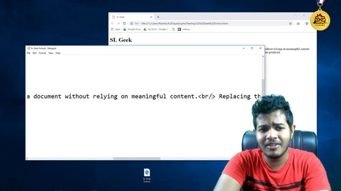Select the SL Geek School desktop file icon
The image size is (341, 191).
[147, 176]
